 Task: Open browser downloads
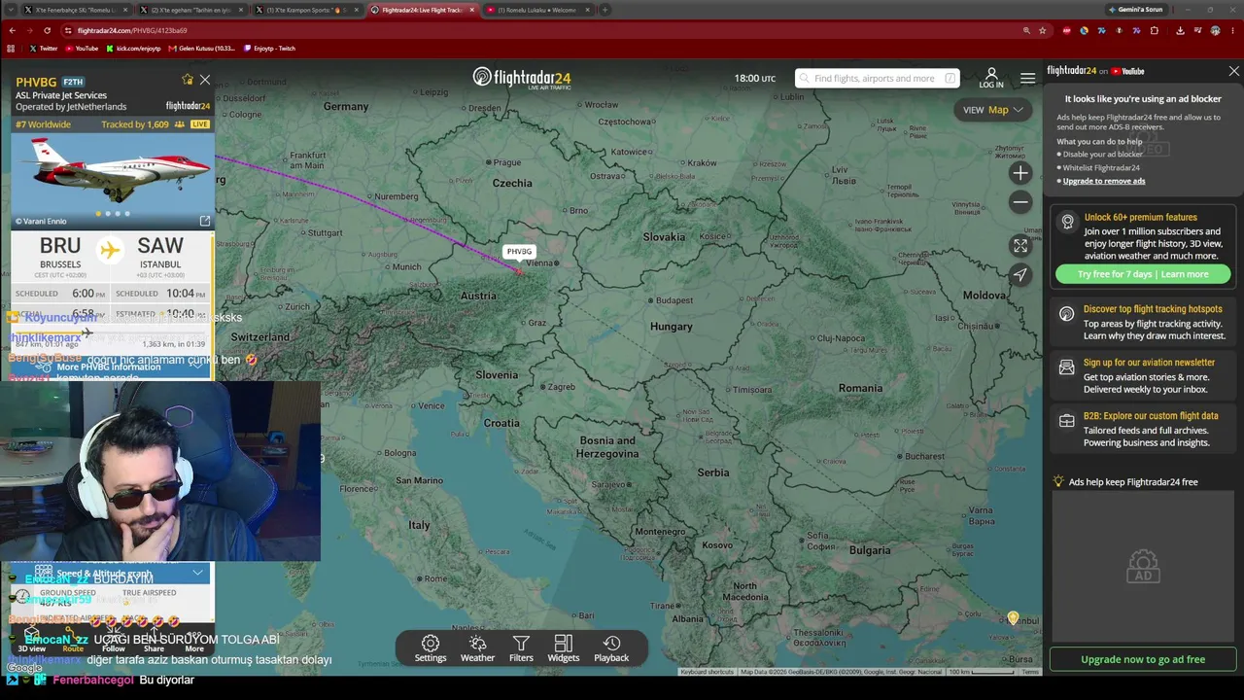1180,30
